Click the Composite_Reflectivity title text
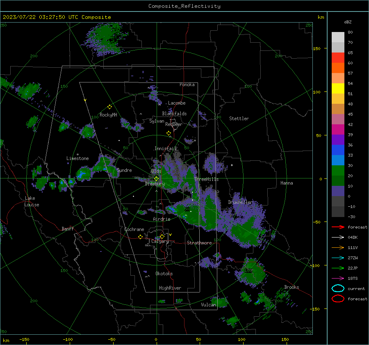This screenshot has height=345, width=369. [x=184, y=6]
